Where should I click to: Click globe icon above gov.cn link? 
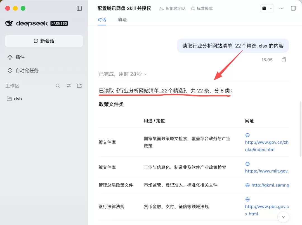247,135
